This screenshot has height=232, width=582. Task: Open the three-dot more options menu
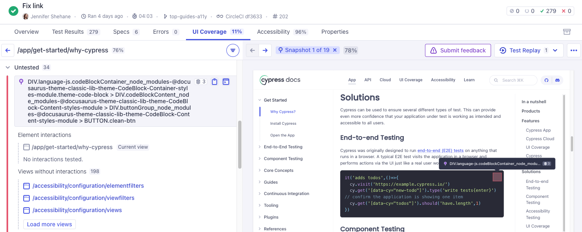pos(574,50)
